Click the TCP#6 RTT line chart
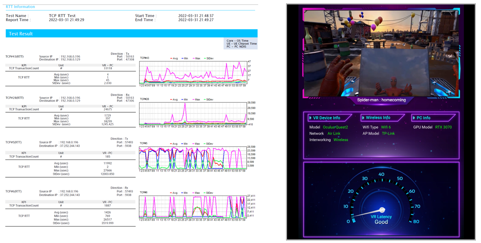This screenshot has height=243, width=481. [193, 206]
